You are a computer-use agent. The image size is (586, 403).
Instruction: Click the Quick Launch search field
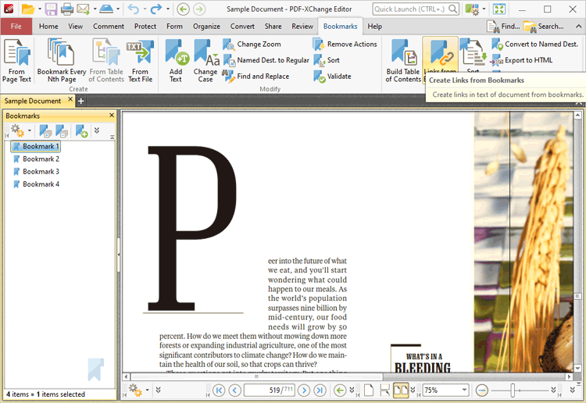pos(416,9)
